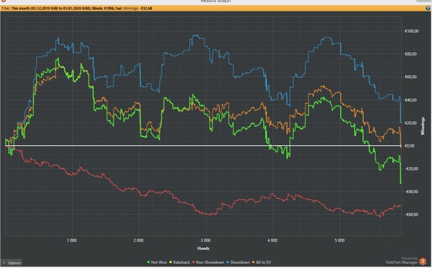Click the -€40,00 axis label
Viewport: 432px width, 268px height.
(x=412, y=191)
